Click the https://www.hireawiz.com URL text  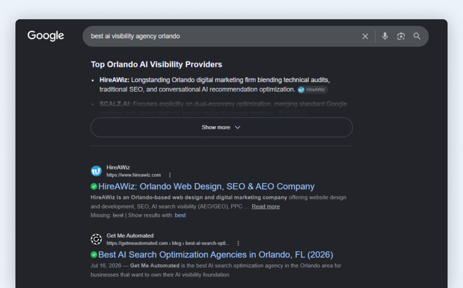coord(134,175)
